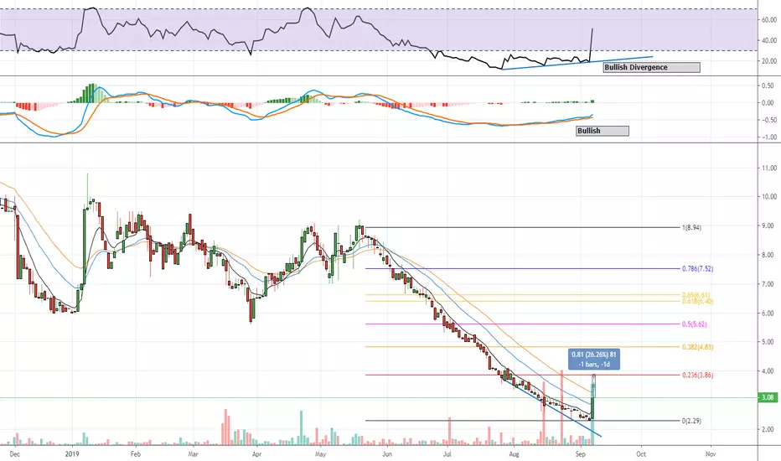Select the 0.236(3.86) Fibonacci level label
Screen dimensions: 781x461
coord(697,375)
